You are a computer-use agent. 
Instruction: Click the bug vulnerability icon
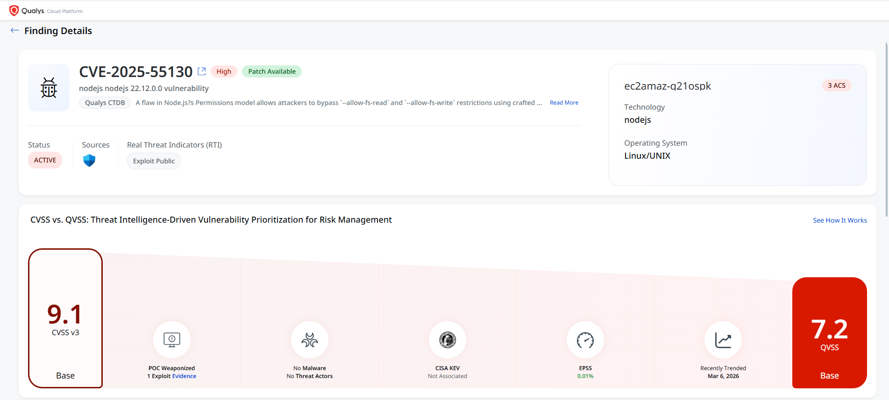(x=49, y=88)
